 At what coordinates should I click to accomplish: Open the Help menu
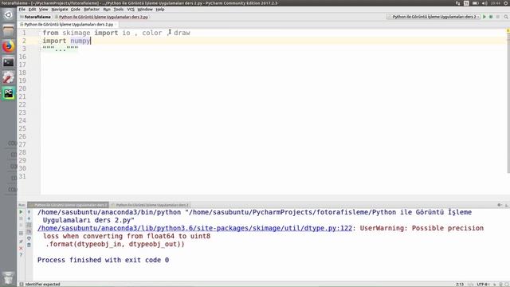pos(159,10)
